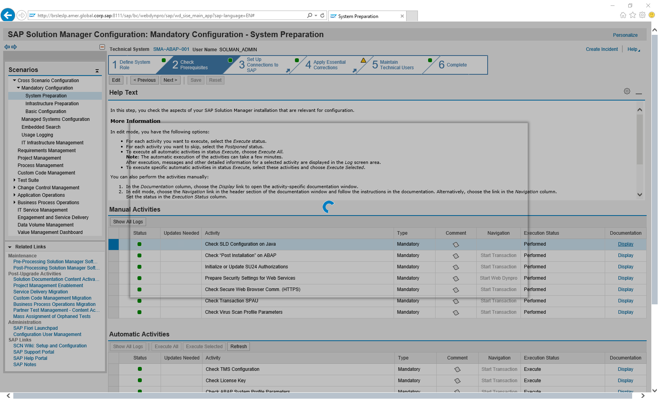Select row selector for Check Transaction SPAU
Image resolution: width=658 pixels, height=399 pixels.
point(114,301)
